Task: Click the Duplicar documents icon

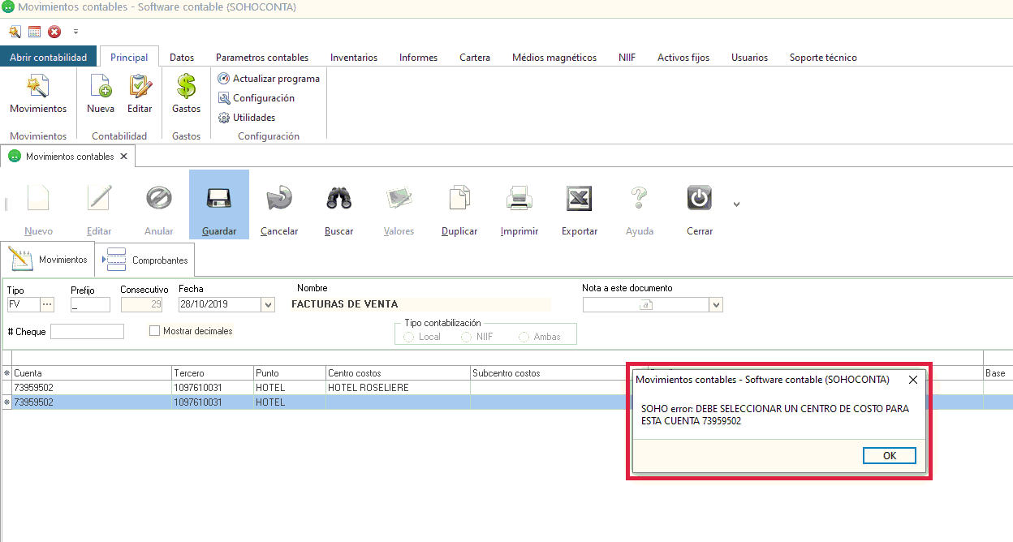Action: click(x=459, y=199)
